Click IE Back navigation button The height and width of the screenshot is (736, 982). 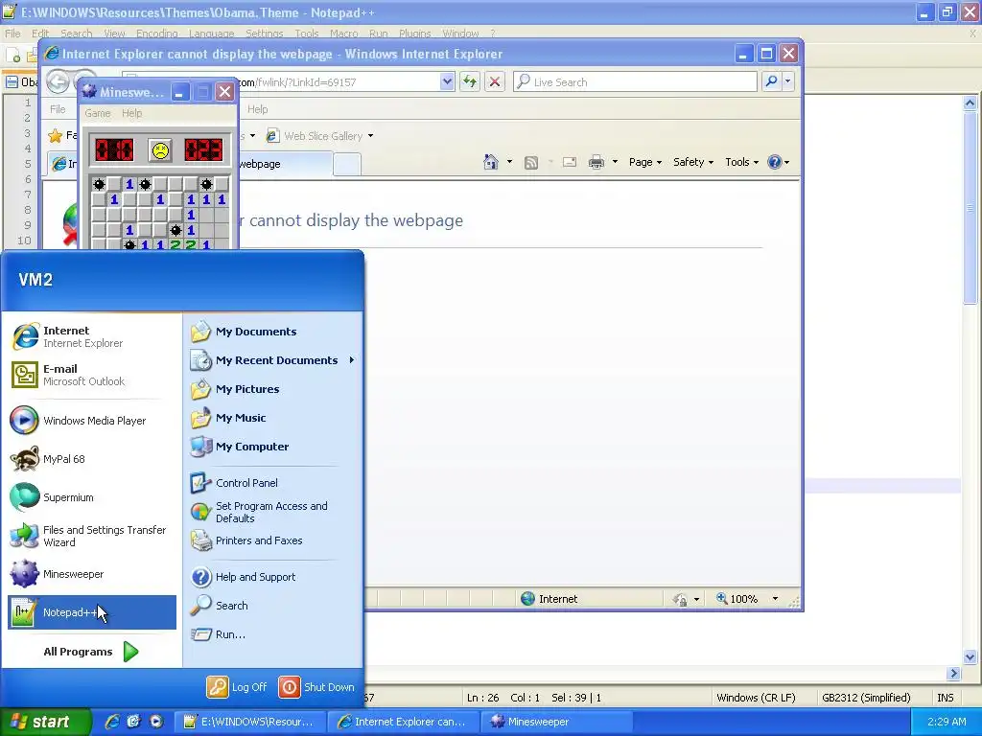tap(58, 82)
